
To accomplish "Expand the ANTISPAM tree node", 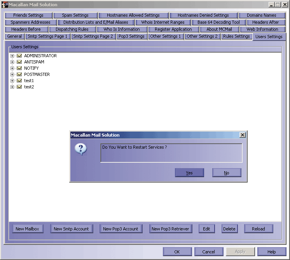I will pos(12,62).
